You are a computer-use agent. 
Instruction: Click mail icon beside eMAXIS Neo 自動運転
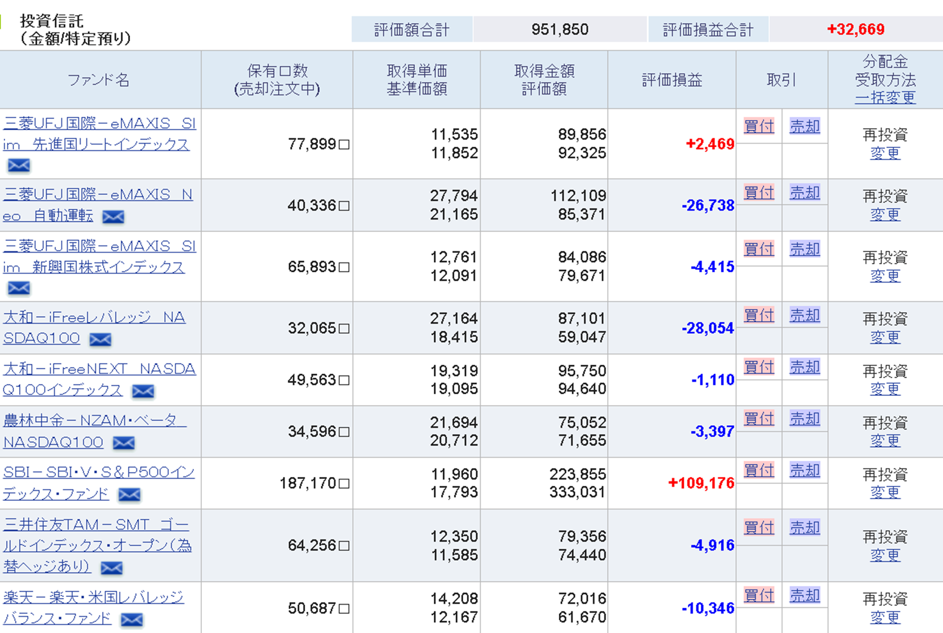113,217
